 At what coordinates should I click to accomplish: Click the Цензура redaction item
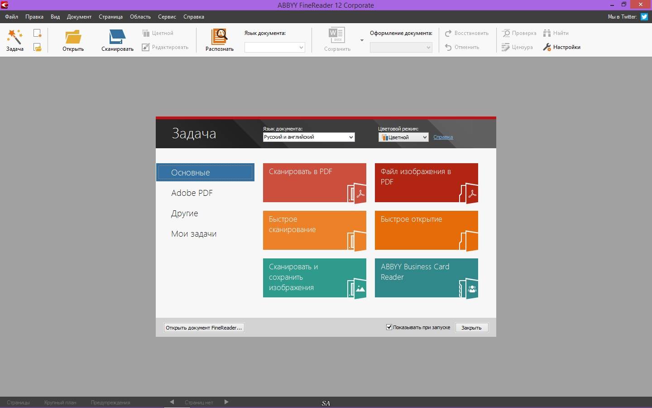pyautogui.click(x=517, y=47)
